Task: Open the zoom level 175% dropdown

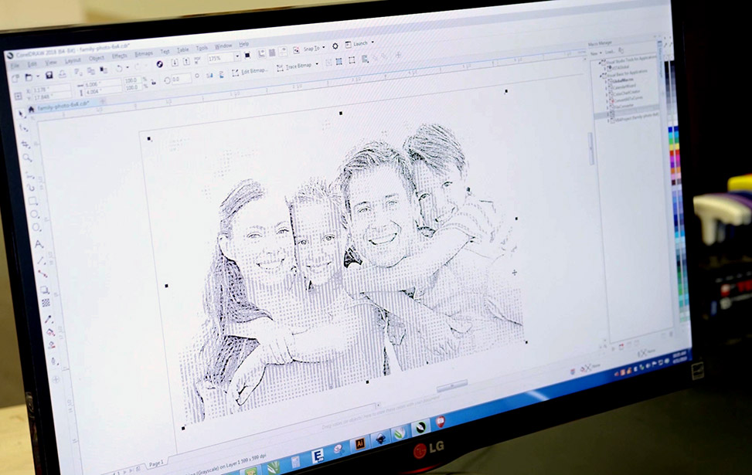Action: 236,55
